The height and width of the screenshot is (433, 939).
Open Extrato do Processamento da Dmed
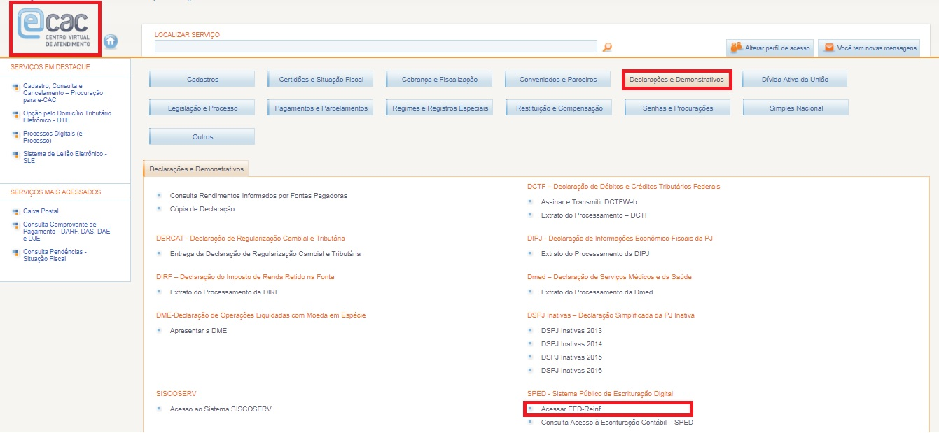coord(597,292)
